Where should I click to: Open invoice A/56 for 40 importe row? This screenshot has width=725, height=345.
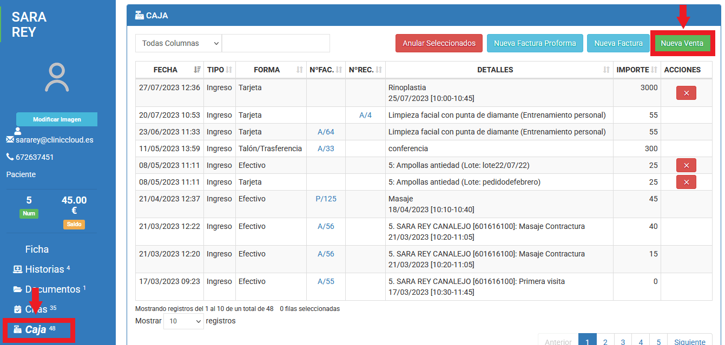tap(326, 226)
